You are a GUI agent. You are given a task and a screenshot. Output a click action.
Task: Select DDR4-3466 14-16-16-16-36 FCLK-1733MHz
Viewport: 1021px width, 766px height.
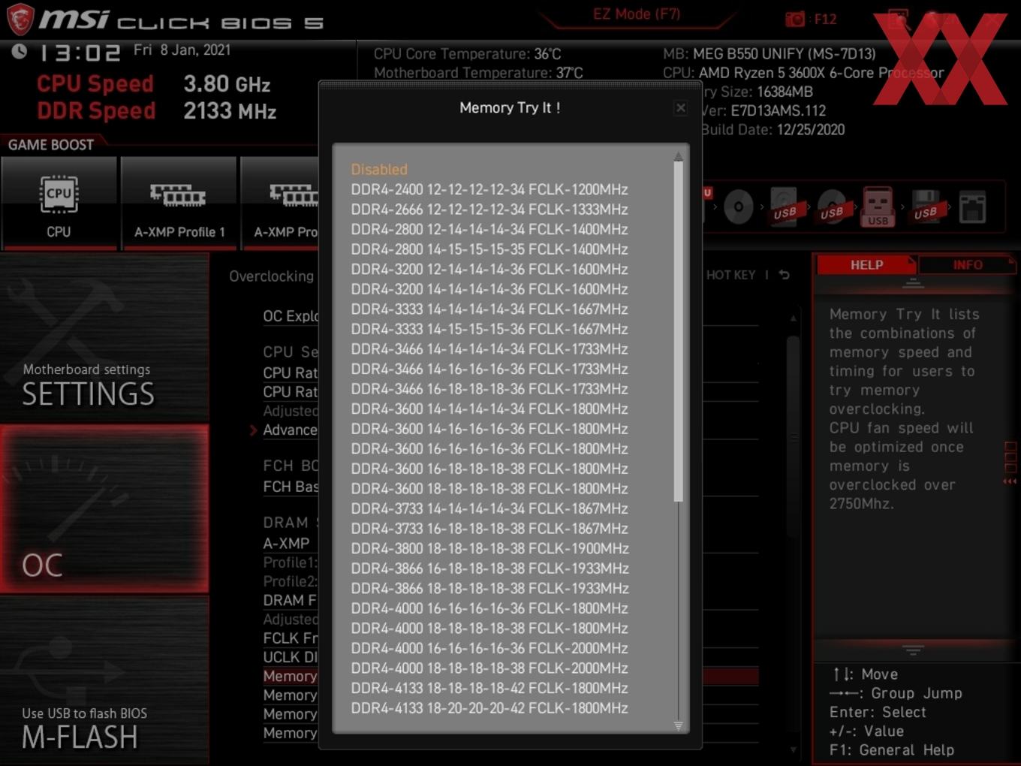pos(489,369)
